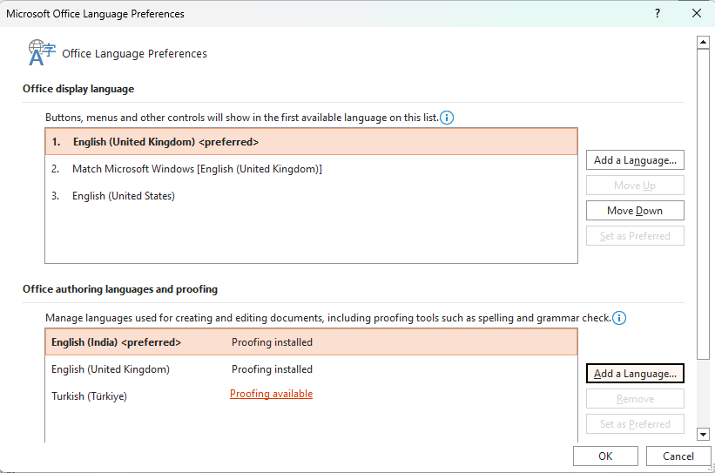Viewport: 715px width, 473px height.
Task: Open the Proofing available link for Turkish
Action: [x=272, y=394]
